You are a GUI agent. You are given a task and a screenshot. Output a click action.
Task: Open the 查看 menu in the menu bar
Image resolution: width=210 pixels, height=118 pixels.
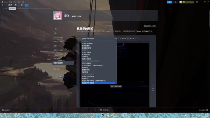[x=10, y=2]
